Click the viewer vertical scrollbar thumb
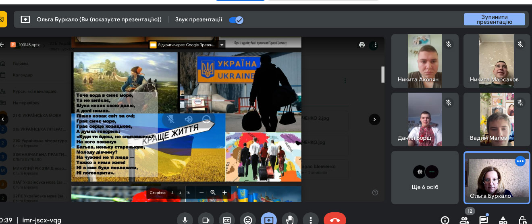The width and height of the screenshot is (532, 224). pyautogui.click(x=382, y=75)
